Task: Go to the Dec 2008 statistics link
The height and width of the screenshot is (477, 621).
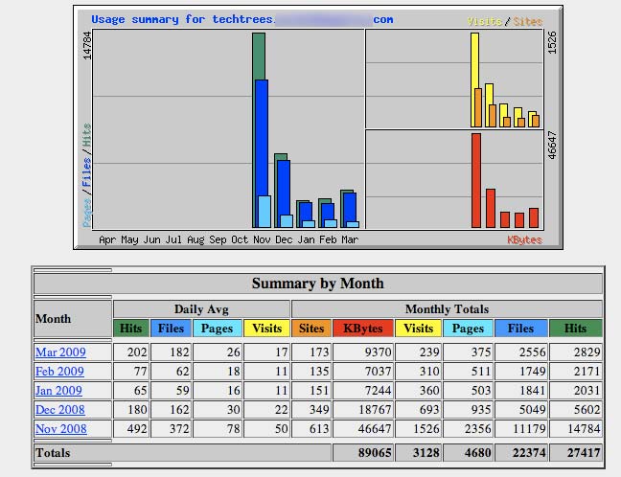Action: [59, 410]
